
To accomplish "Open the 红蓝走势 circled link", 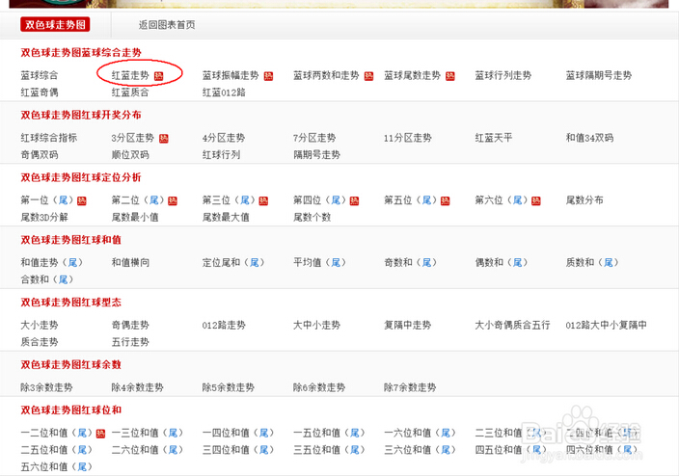I will pos(130,75).
